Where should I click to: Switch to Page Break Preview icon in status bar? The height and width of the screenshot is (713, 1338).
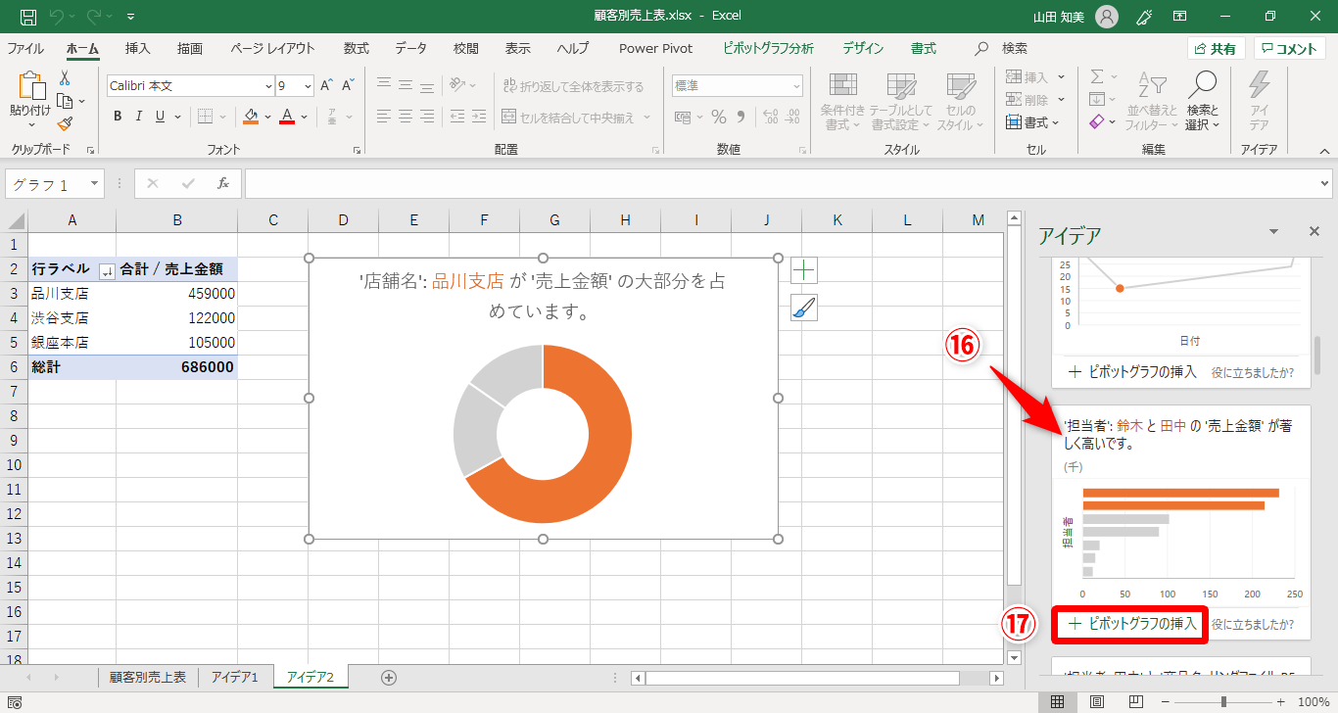coord(1136,701)
